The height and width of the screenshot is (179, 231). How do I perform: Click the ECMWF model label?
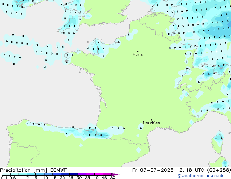[x=59, y=170]
